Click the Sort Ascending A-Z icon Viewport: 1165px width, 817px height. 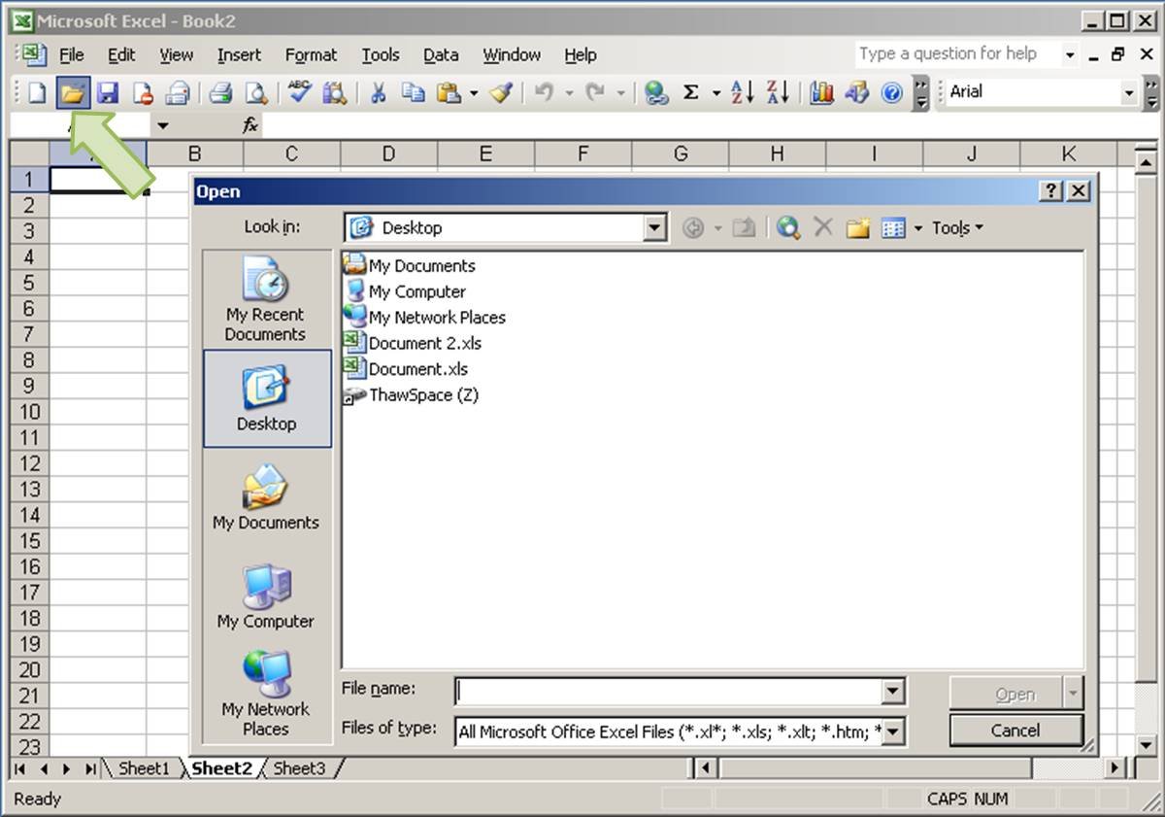click(x=743, y=92)
